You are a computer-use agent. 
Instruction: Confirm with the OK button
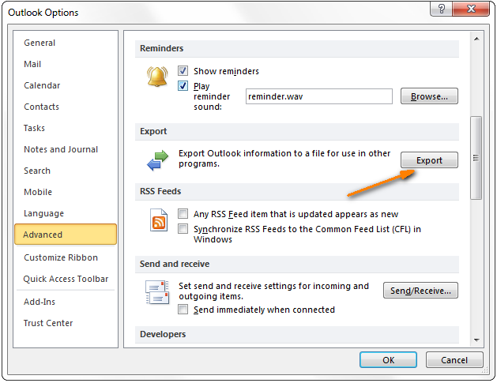[x=388, y=360]
